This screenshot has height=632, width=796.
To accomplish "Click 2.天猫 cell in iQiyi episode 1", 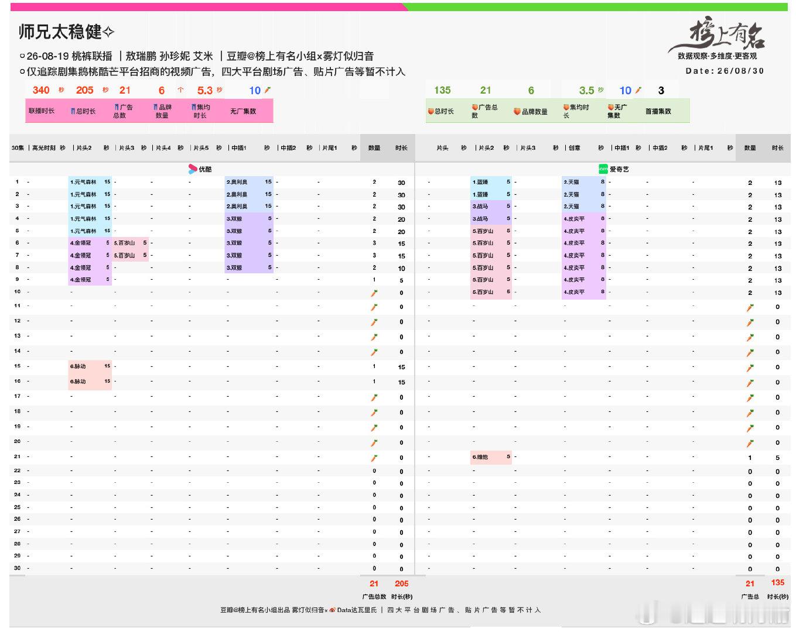I will [x=583, y=182].
